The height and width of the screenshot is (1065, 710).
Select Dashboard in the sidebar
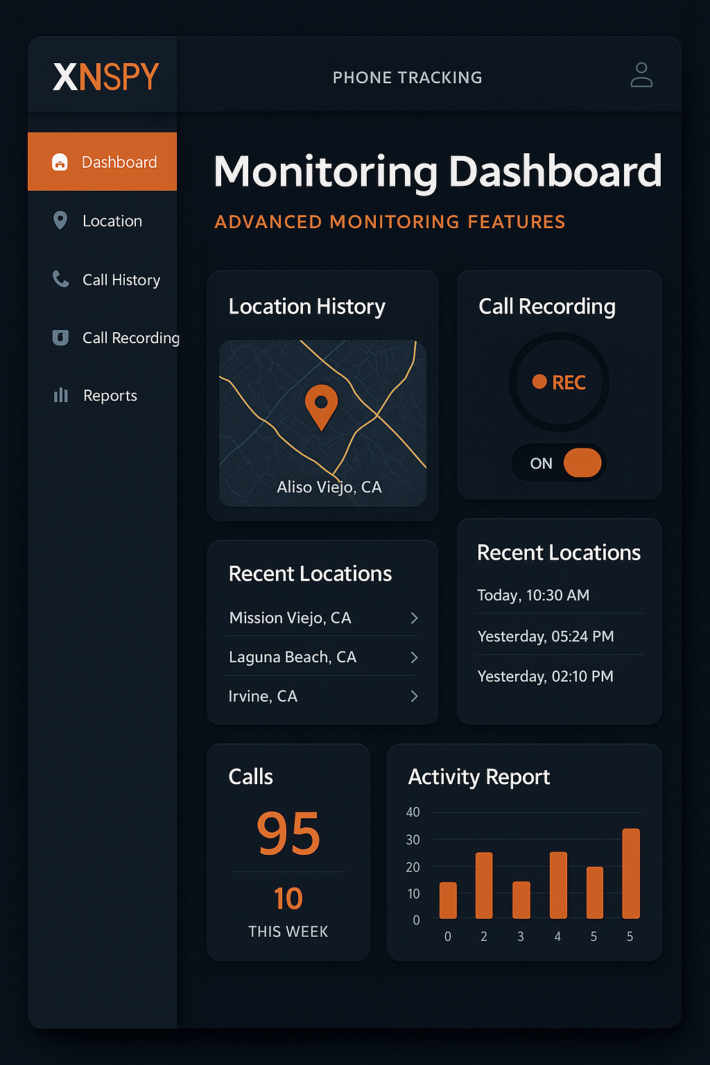click(x=102, y=162)
